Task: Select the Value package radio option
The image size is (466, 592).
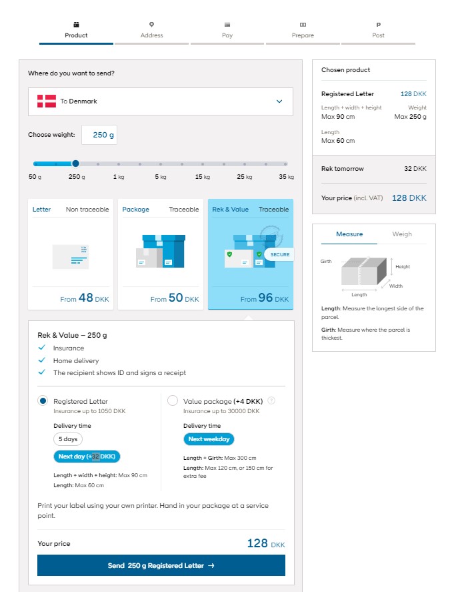Action: 173,401
